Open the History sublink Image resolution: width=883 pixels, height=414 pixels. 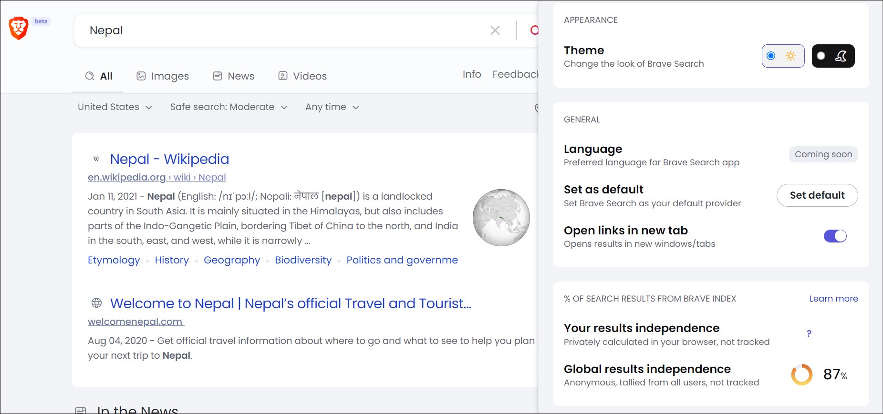pos(172,260)
